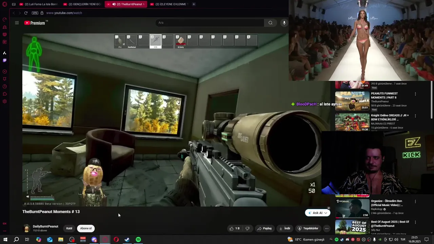The height and width of the screenshot is (244, 434).
Task: Click the site security lock icon
Action: point(42,13)
